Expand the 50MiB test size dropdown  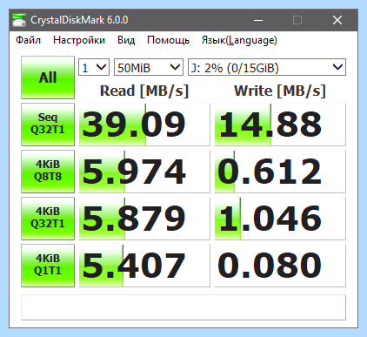[x=149, y=67]
